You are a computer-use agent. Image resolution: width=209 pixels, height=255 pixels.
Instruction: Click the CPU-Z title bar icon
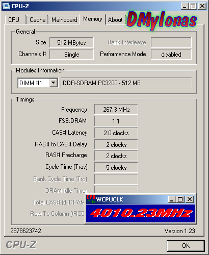click(x=6, y=6)
